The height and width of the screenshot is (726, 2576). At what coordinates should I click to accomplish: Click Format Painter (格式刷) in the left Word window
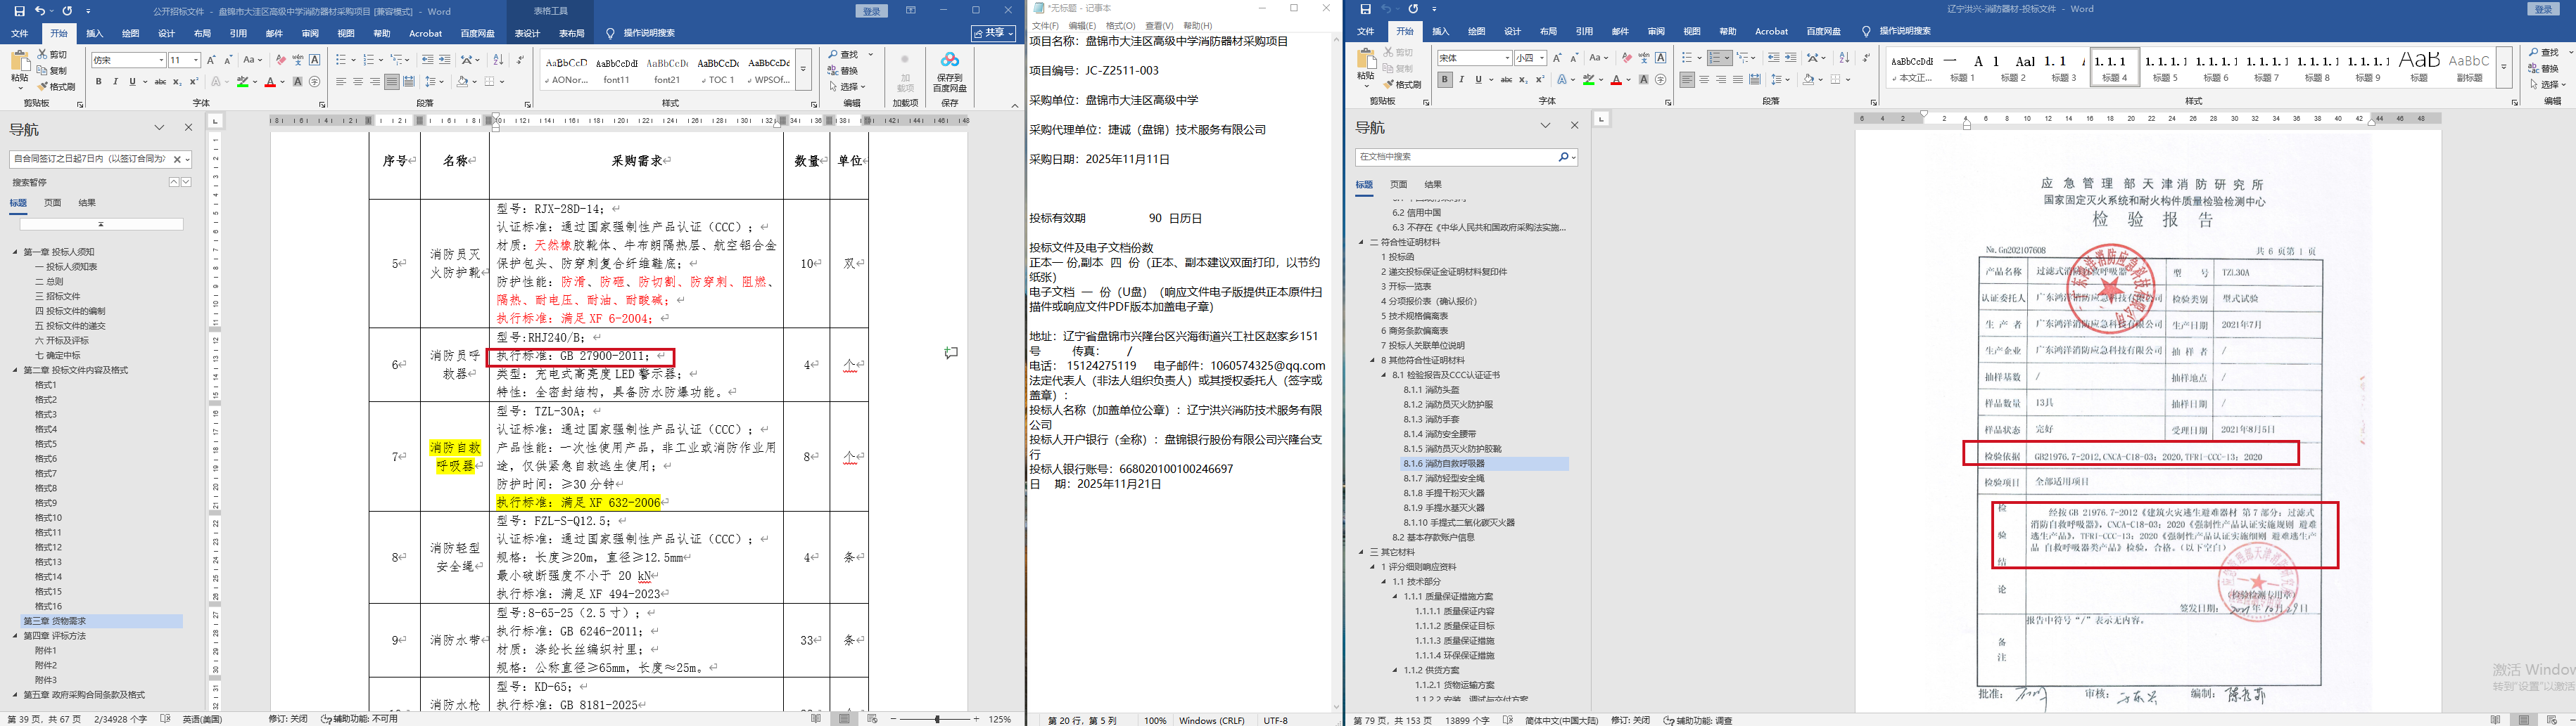(x=56, y=87)
